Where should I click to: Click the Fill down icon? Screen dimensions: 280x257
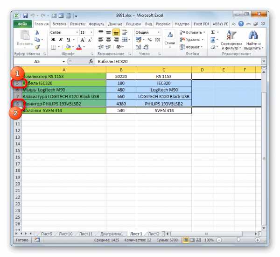pyautogui.click(x=213, y=40)
